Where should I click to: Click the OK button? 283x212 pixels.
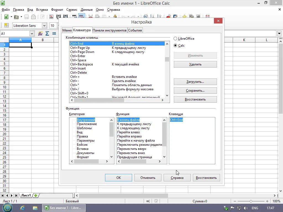pos(118,178)
